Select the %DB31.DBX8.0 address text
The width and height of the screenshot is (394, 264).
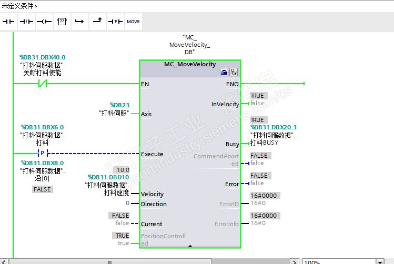[43, 163]
